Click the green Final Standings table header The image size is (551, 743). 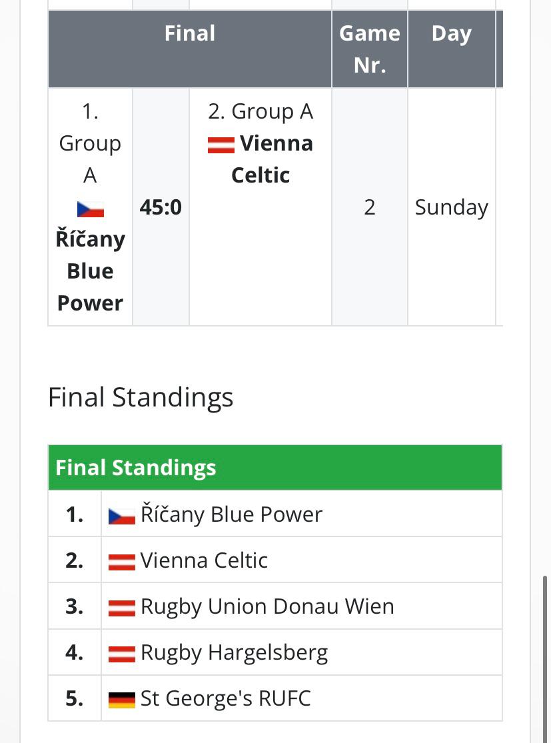[275, 467]
